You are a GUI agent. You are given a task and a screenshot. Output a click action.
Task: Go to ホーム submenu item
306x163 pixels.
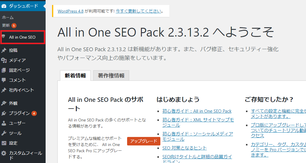click(8, 18)
